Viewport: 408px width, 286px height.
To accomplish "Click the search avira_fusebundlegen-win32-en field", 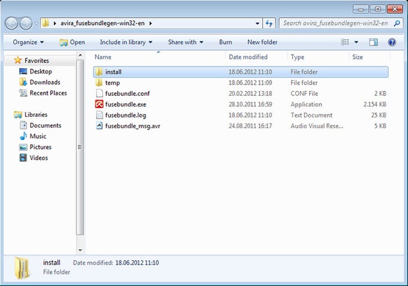I will pyautogui.click(x=335, y=23).
